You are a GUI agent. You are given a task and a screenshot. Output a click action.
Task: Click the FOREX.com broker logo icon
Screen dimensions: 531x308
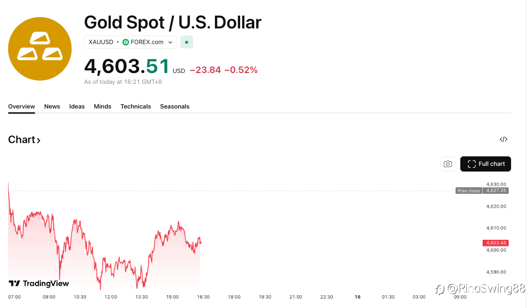(x=126, y=42)
